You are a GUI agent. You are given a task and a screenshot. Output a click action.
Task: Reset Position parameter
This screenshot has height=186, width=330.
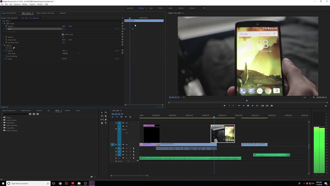click(122, 26)
